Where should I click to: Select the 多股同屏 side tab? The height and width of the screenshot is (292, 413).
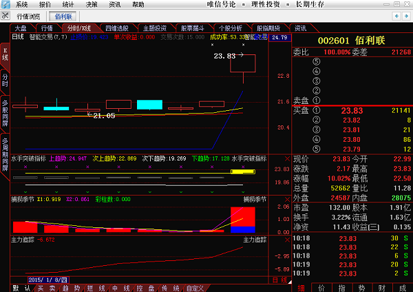coord(5,113)
